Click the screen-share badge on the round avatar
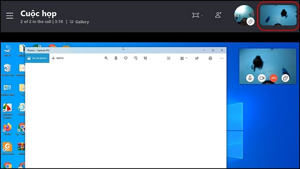300x169 pixels. [250, 22]
